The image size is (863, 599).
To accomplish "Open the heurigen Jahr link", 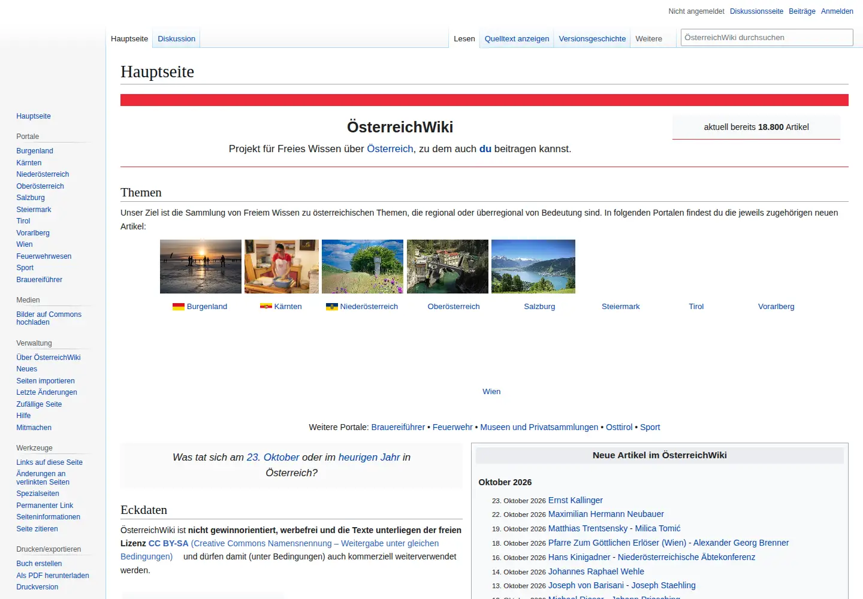I will 369,457.
